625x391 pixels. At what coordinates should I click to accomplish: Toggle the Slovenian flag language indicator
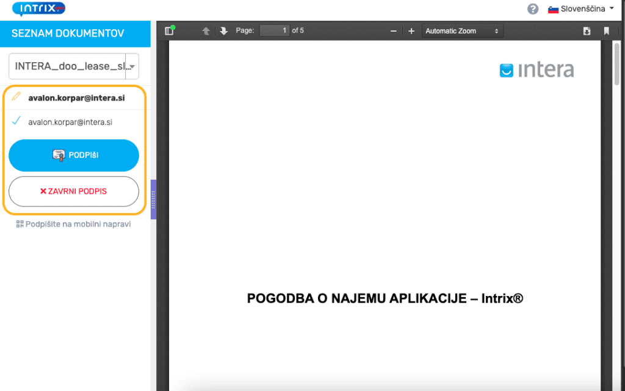pos(555,9)
